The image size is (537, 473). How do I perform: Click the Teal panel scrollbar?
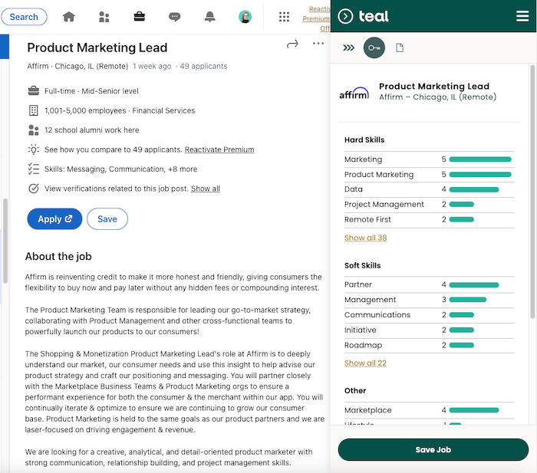pos(532,192)
